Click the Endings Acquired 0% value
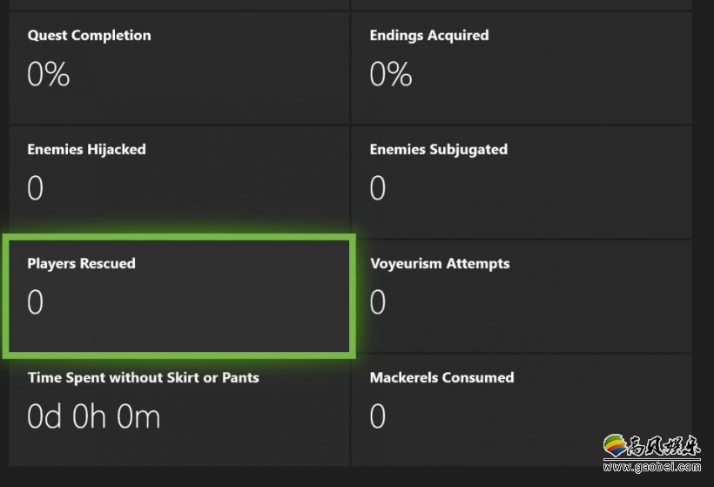 click(x=391, y=74)
